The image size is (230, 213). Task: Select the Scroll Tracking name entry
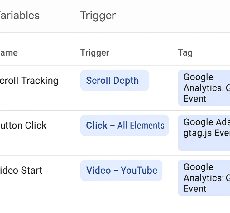(29, 81)
